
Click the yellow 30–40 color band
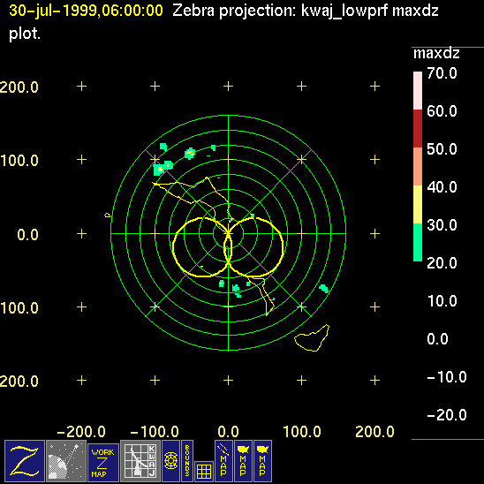[x=418, y=204]
